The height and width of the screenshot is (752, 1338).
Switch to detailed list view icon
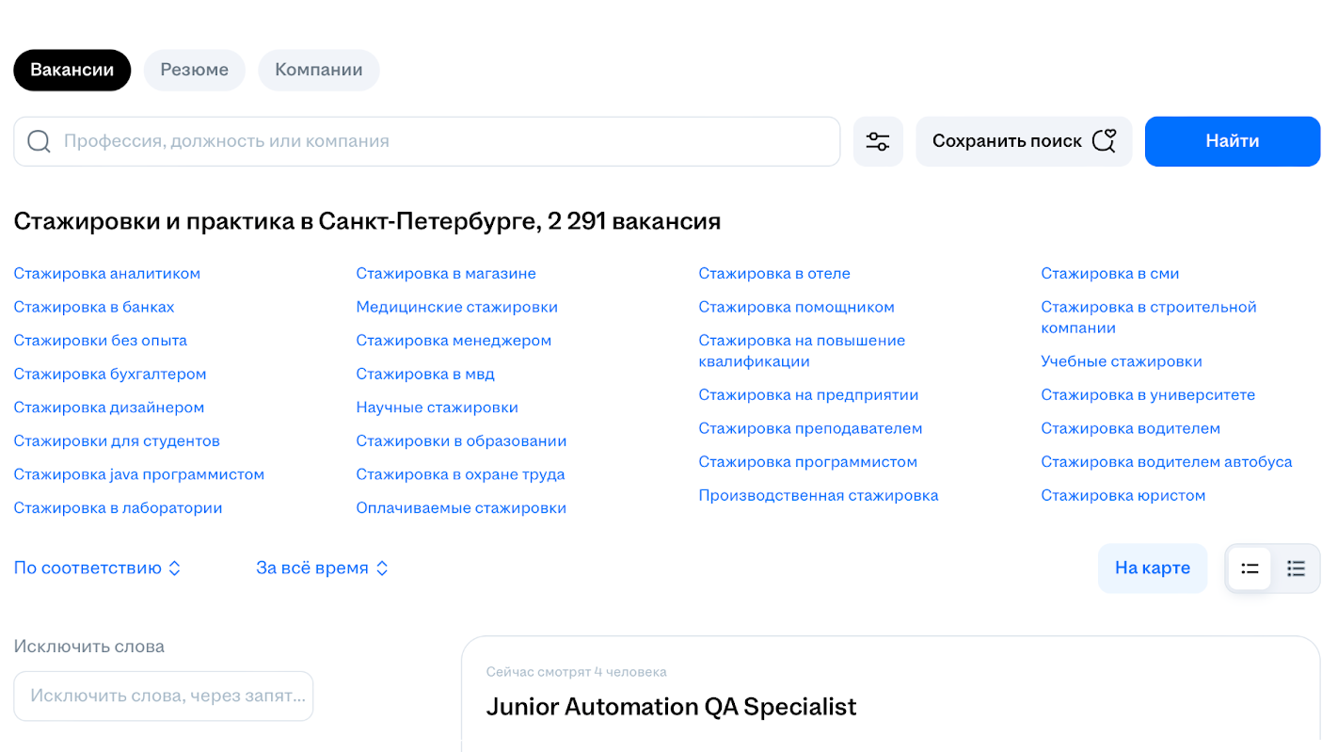coord(1250,568)
